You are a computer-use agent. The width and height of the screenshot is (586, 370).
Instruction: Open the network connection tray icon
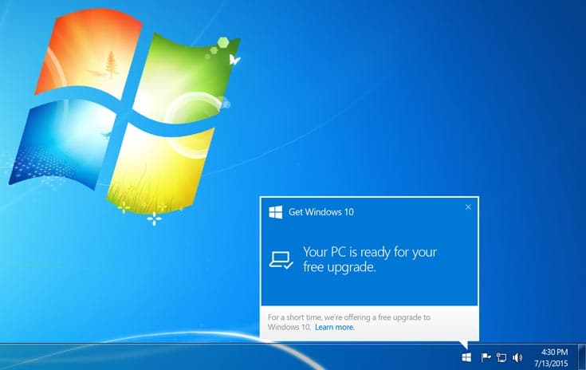[x=501, y=358]
